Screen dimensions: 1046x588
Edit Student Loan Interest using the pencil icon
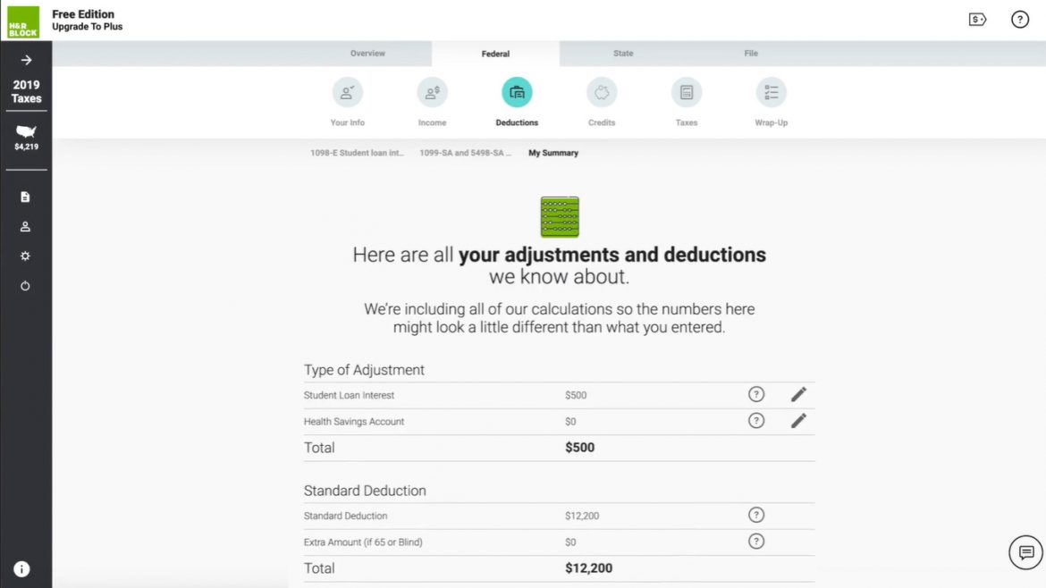click(798, 393)
